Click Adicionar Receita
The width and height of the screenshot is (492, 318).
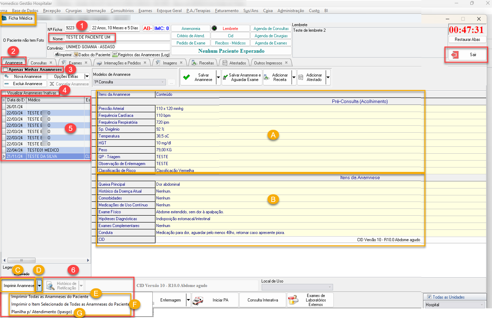[277, 77]
